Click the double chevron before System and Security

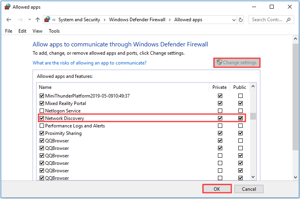[x=54, y=20]
